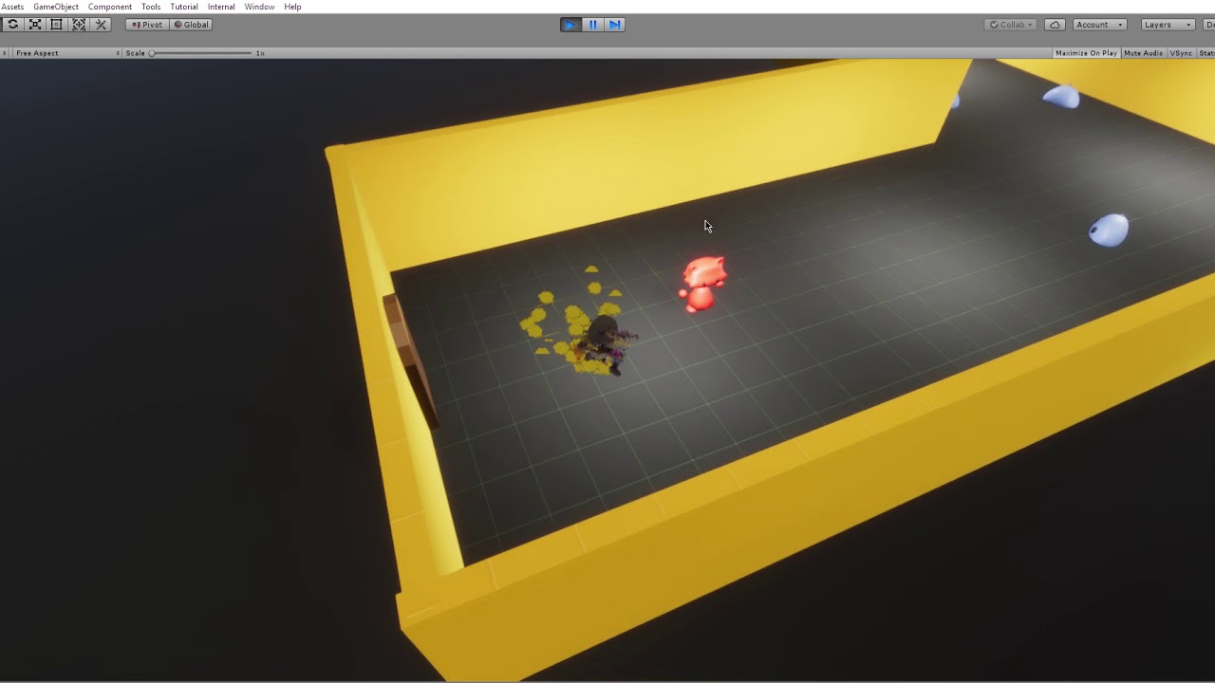This screenshot has width=1215, height=683.
Task: Open the Tutorial menu
Action: tap(184, 7)
